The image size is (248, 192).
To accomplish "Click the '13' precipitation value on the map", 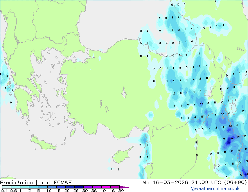I will pyautogui.click(x=230, y=126).
